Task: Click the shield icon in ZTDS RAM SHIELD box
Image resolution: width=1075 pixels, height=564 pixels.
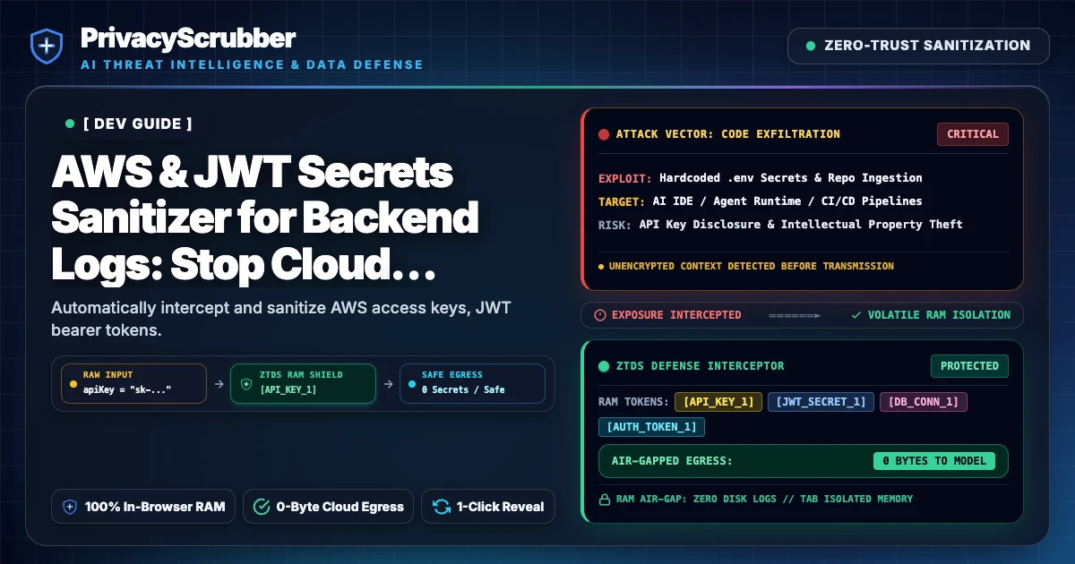Action: click(246, 382)
